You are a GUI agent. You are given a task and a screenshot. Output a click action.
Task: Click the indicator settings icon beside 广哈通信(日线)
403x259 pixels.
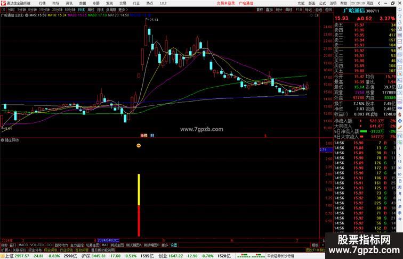[27, 15]
